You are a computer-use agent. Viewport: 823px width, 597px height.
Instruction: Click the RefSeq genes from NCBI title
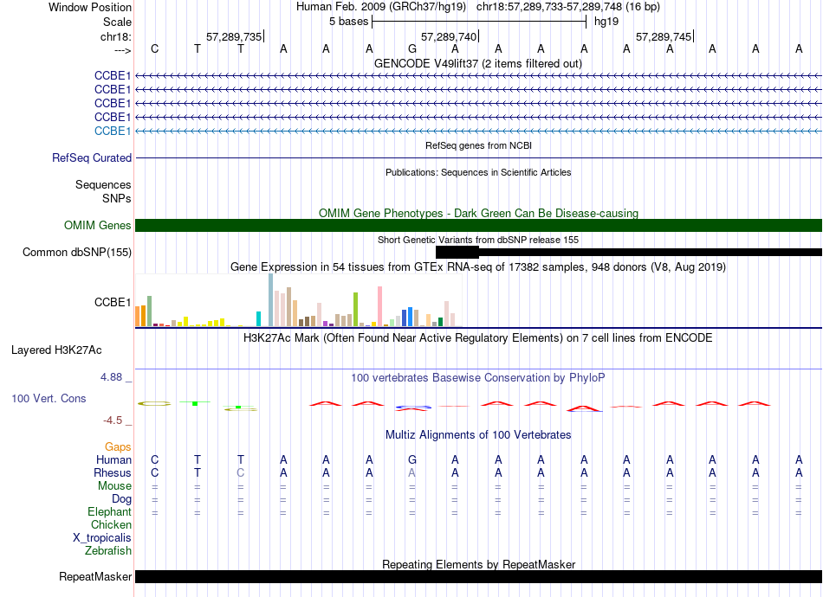[478, 145]
